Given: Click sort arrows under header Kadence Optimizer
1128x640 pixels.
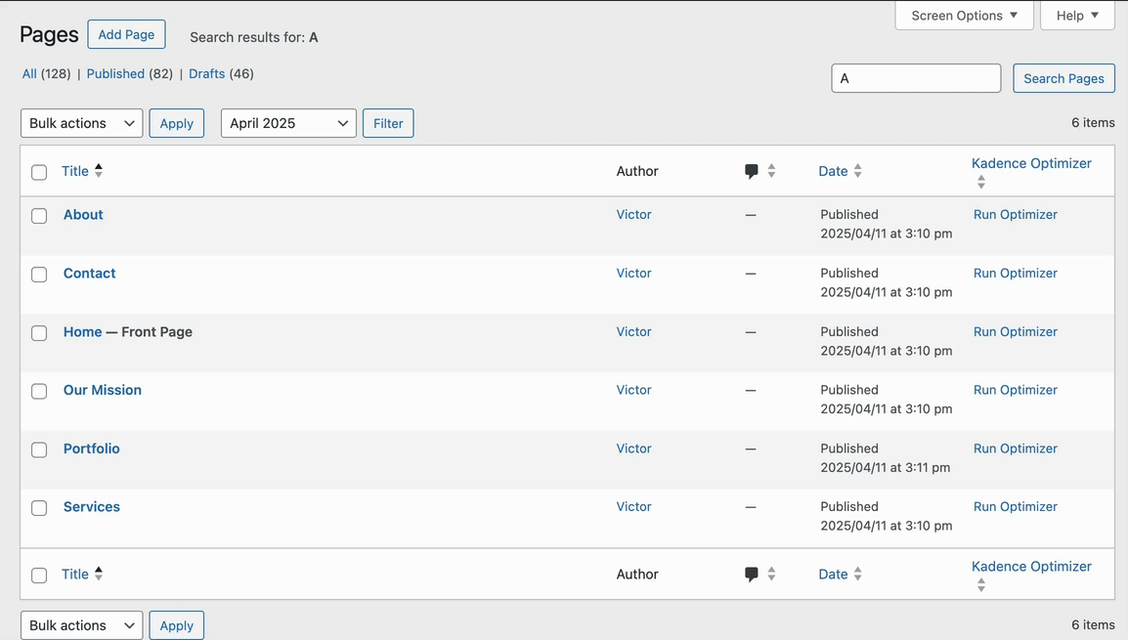Looking at the screenshot, I should pyautogui.click(x=980, y=183).
